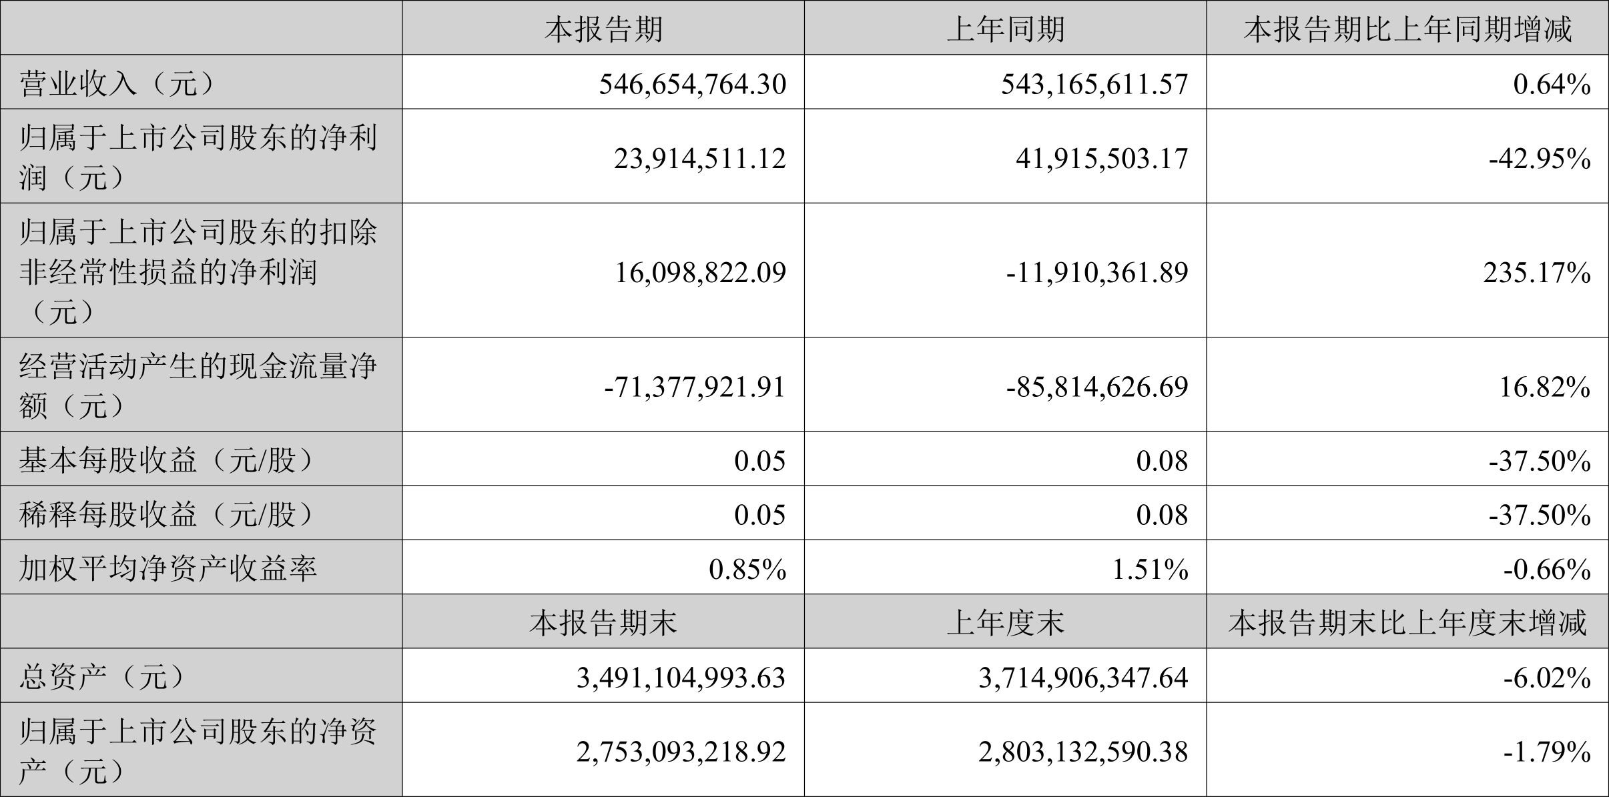Image resolution: width=1609 pixels, height=797 pixels.
Task: Click cash flow value -71,377,921.91
Action: [x=695, y=386]
